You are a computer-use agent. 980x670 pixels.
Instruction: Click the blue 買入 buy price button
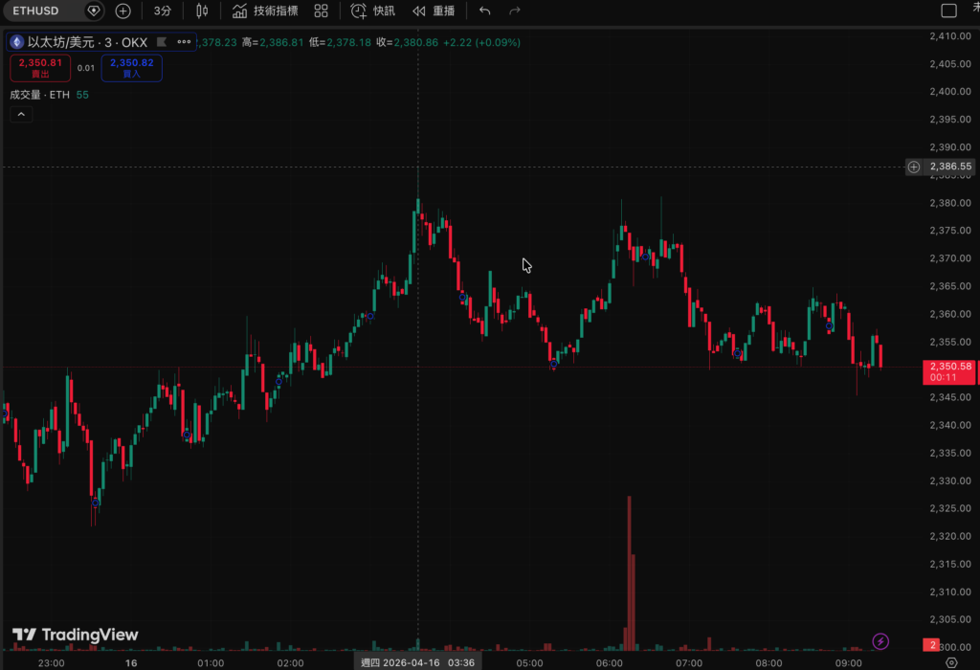tap(131, 67)
